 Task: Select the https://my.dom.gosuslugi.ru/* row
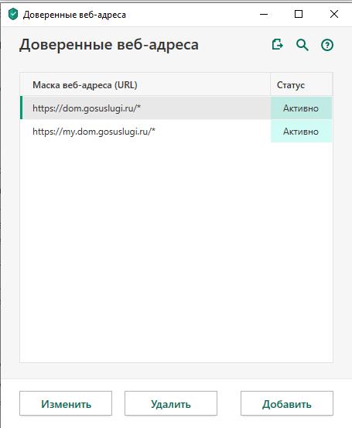click(145, 132)
